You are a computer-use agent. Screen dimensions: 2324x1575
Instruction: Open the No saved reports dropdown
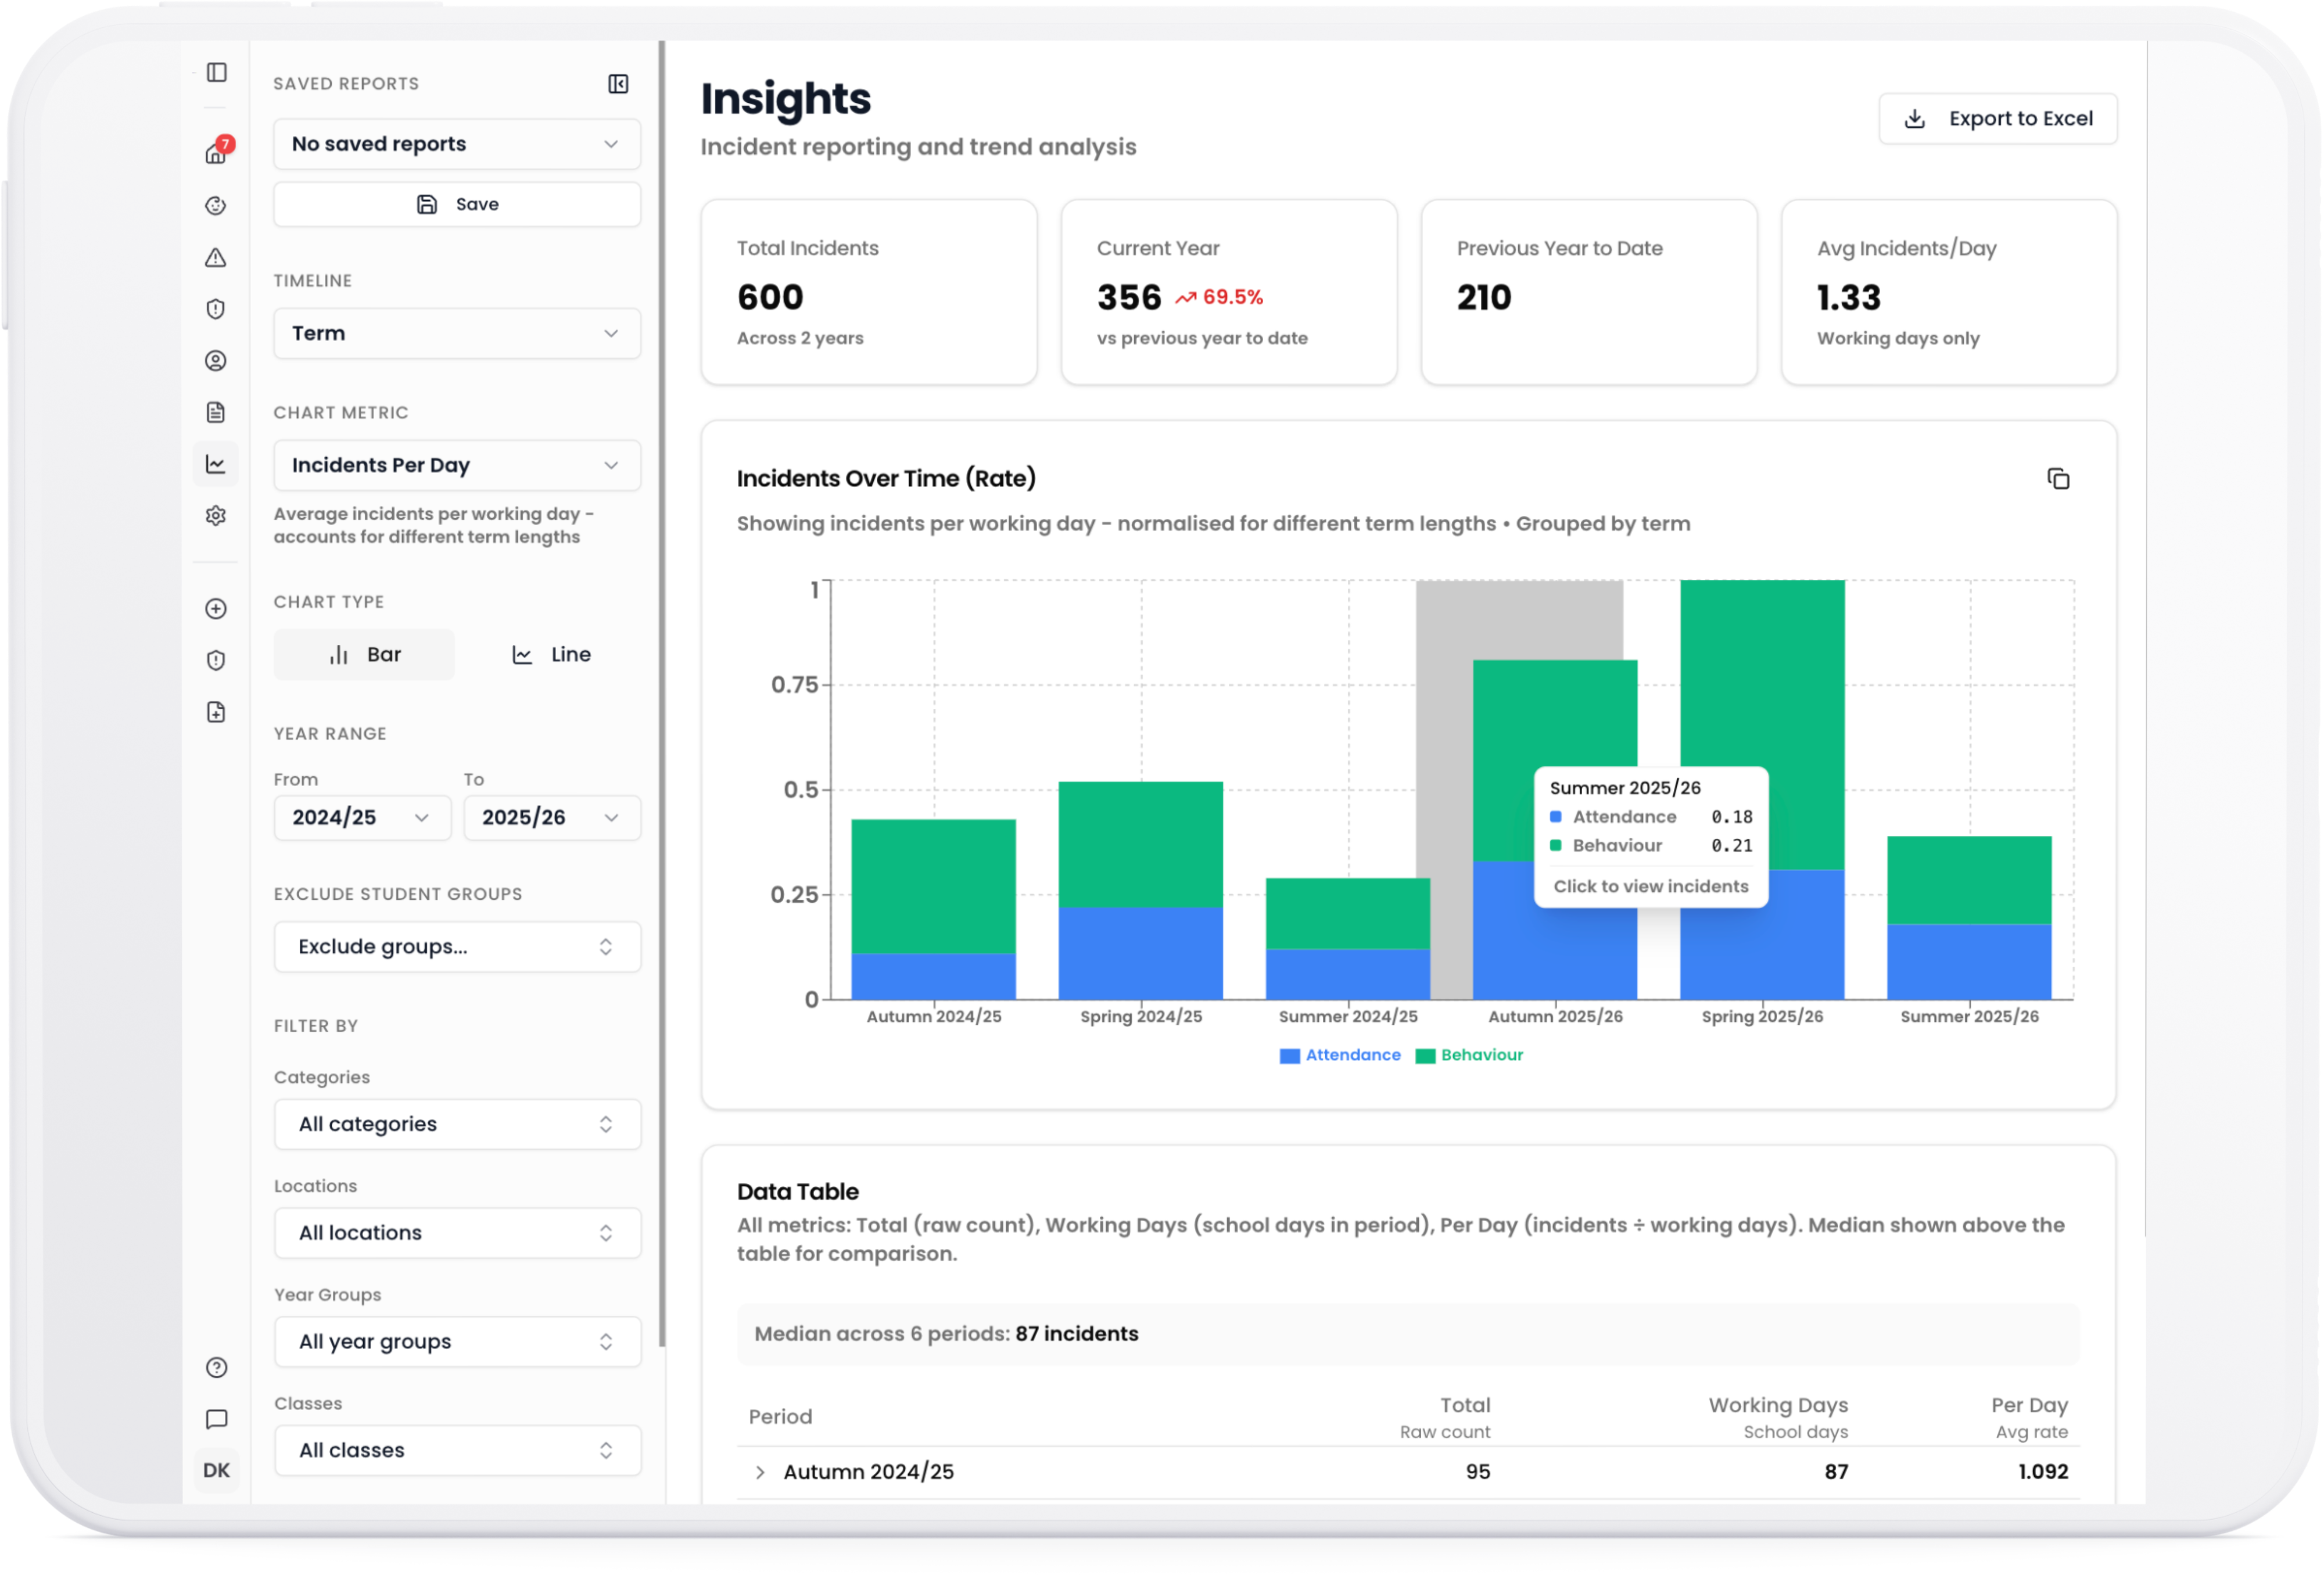click(x=457, y=144)
